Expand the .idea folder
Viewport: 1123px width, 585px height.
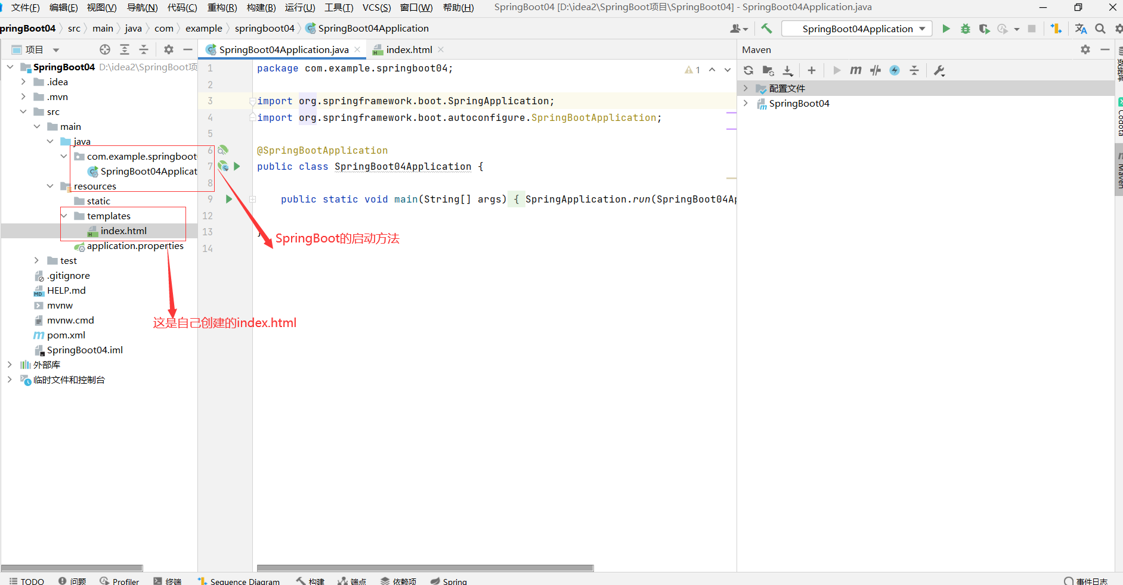(23, 82)
